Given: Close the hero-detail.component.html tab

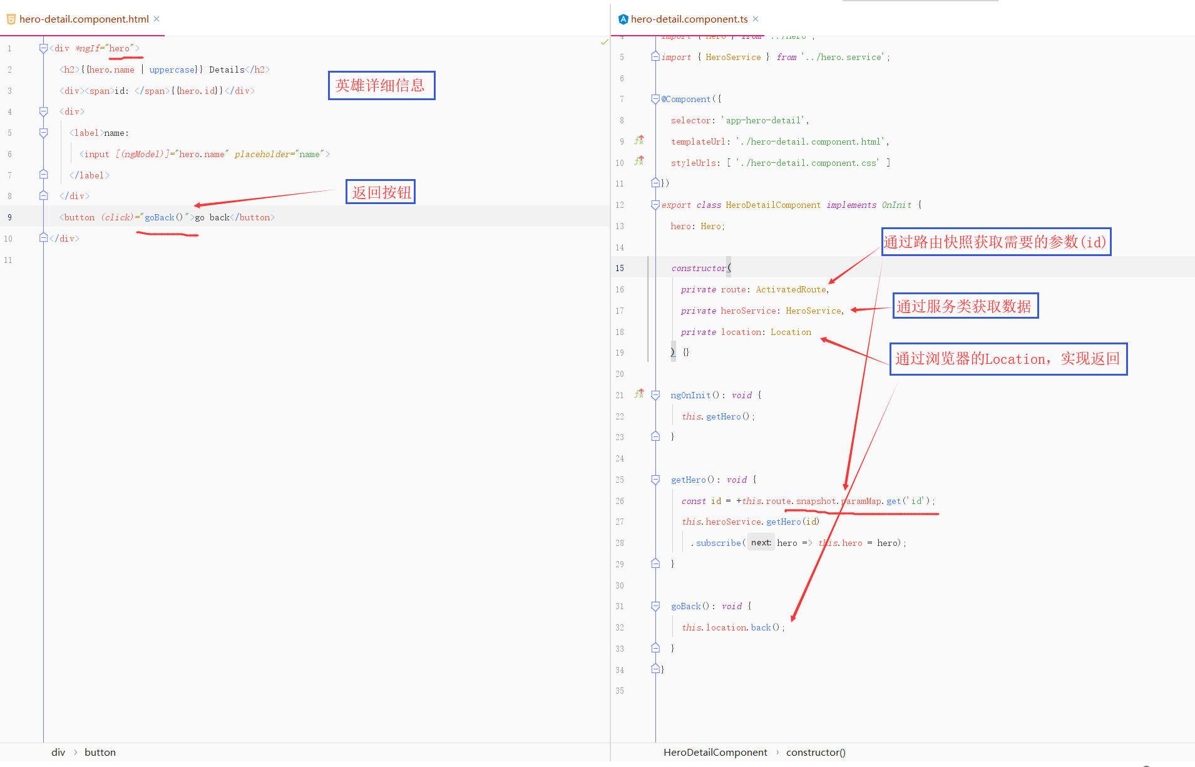Looking at the screenshot, I should (156, 19).
